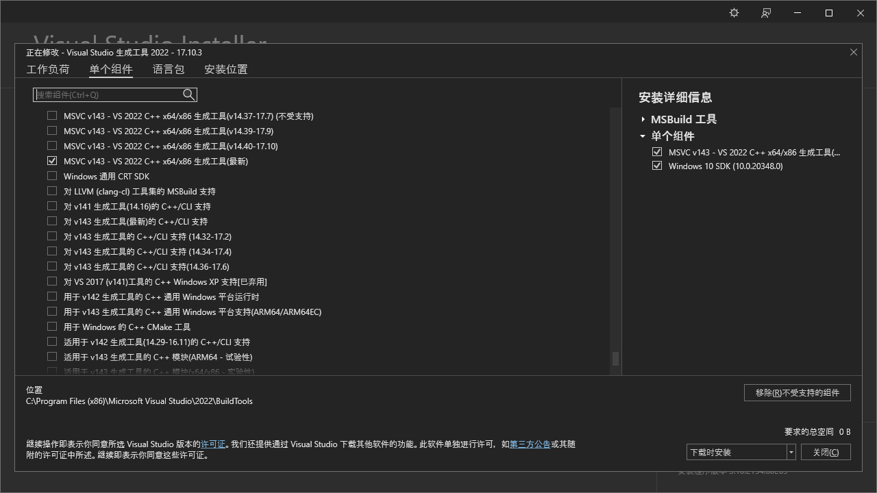Click the feedback person icon in title bar
The width and height of the screenshot is (877, 493).
pos(766,13)
